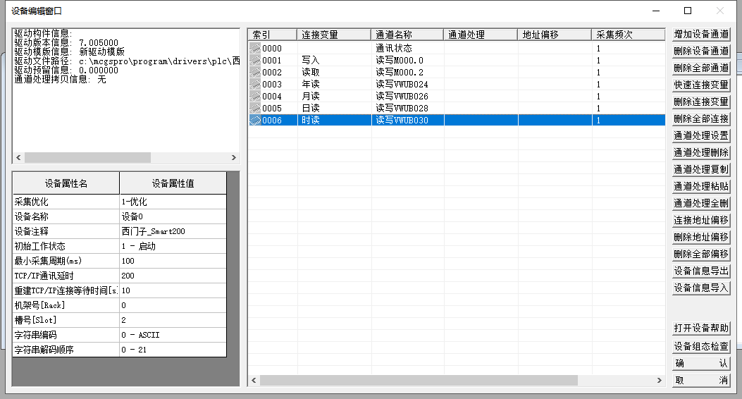The image size is (742, 399).
Task: Select the 初始工作状态 value cell
Action: 173,246
